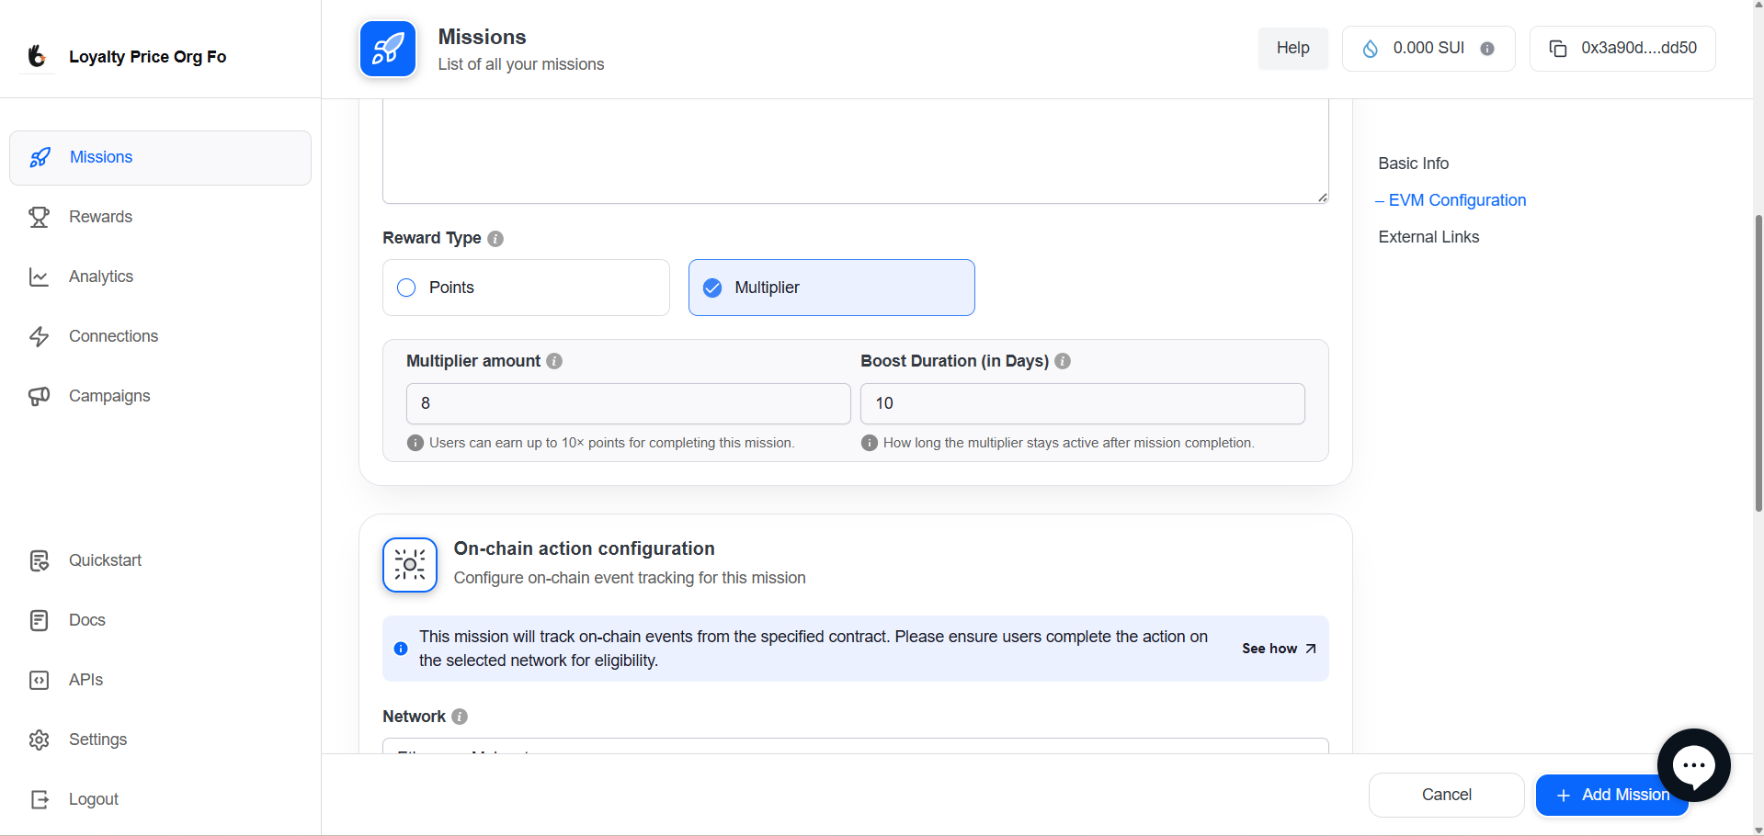Click the Boost Duration input field
Viewport: 1764px width, 836px height.
[1083, 403]
